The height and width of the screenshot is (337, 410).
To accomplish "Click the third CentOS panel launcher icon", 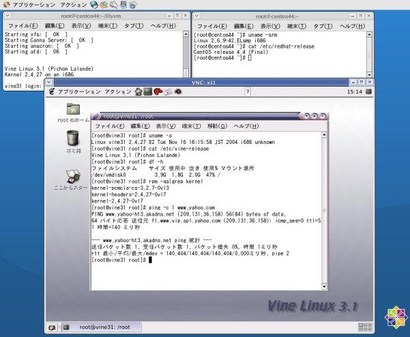I will pyautogui.click(x=114, y=5).
